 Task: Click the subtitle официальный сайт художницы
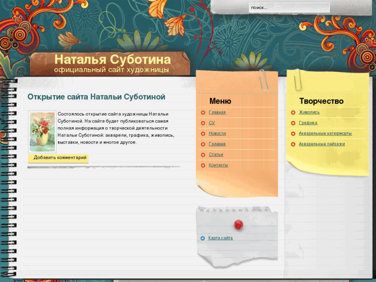tap(112, 70)
